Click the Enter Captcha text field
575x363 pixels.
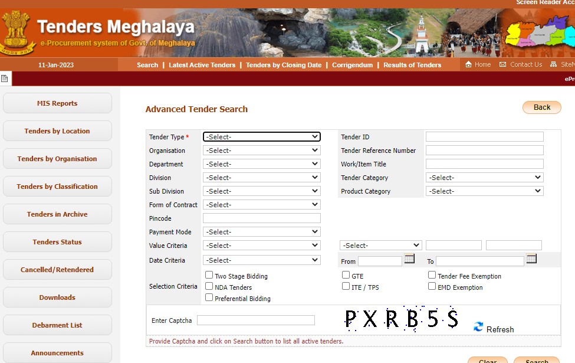pyautogui.click(x=255, y=321)
